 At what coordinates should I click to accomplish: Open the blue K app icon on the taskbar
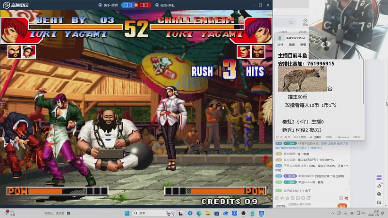tap(235, 213)
